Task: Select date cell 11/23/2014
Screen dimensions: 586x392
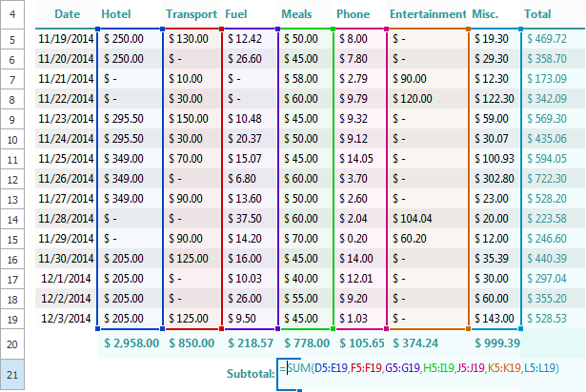Action: click(x=66, y=119)
